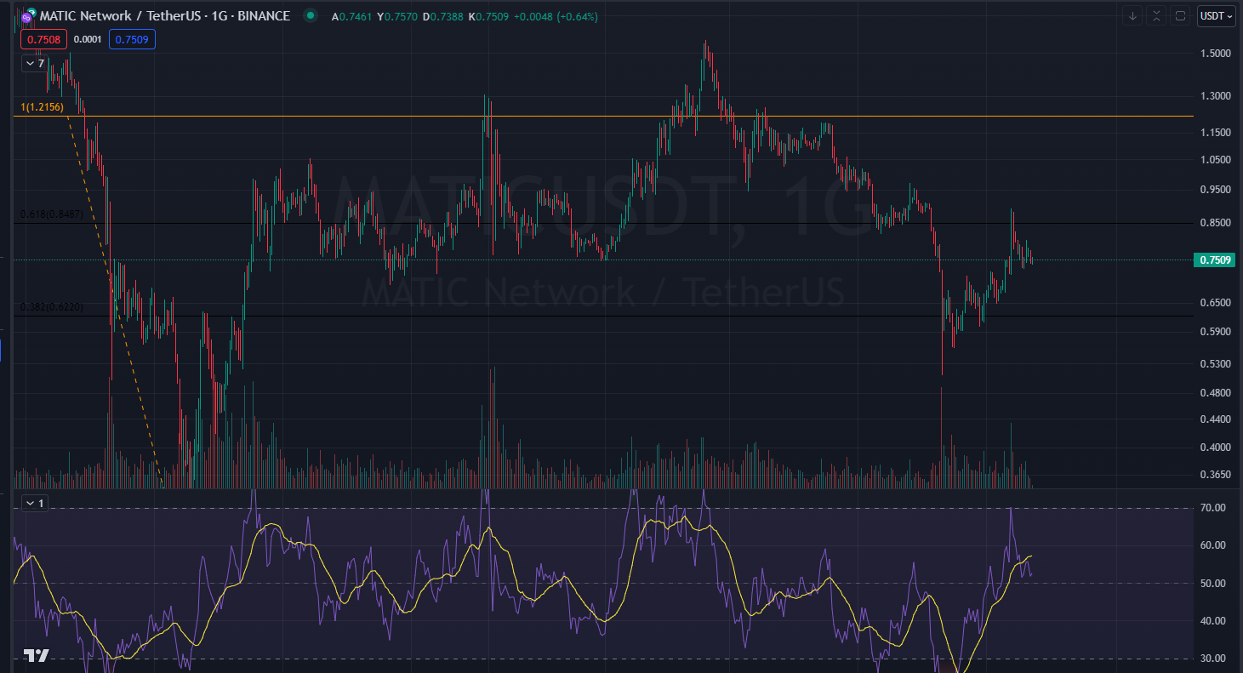Viewport: 1243px width, 673px height.
Task: Click the move pane down arrow icon
Action: 1132,16
